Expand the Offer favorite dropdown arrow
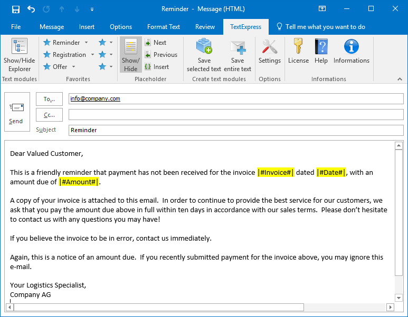 coord(73,67)
